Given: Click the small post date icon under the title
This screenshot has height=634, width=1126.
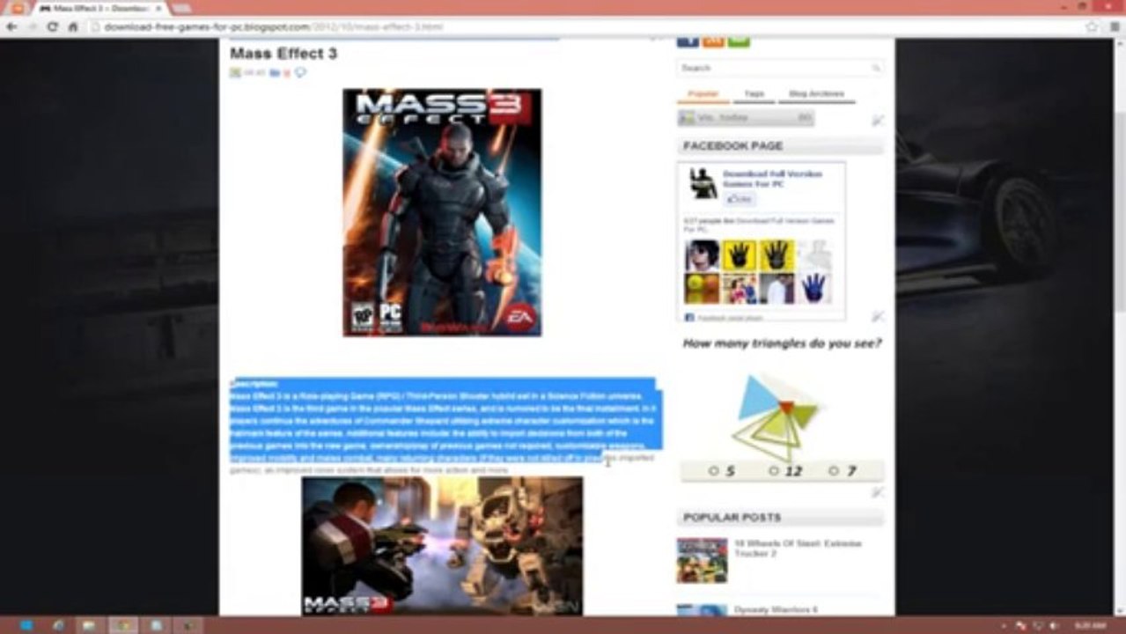Looking at the screenshot, I should [x=235, y=72].
